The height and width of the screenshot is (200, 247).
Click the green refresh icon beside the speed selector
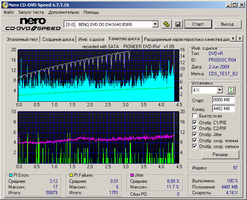(231, 90)
